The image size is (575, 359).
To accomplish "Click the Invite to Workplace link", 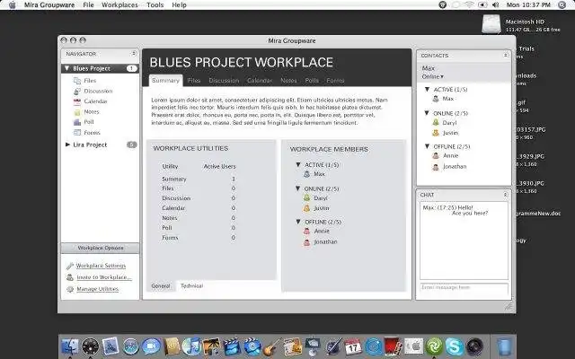I will (104, 277).
